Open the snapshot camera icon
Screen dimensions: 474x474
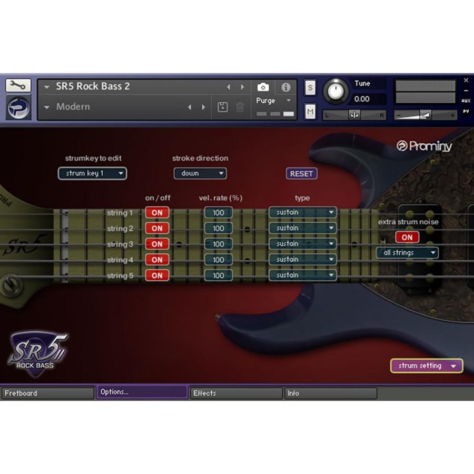[263, 87]
